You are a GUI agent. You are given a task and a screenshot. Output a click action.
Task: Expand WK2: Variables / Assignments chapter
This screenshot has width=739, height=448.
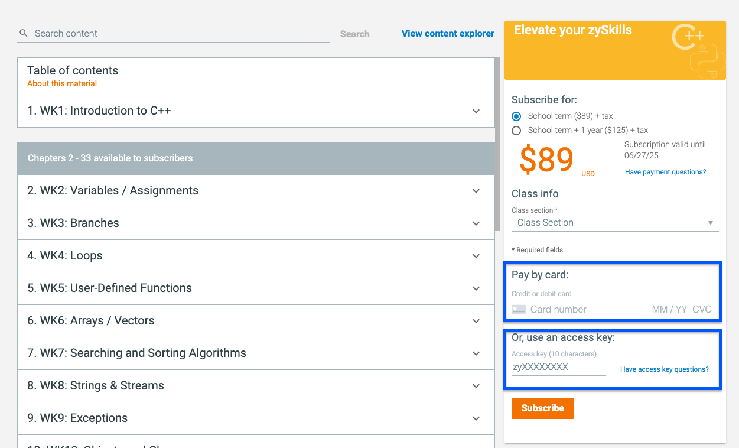click(x=476, y=191)
